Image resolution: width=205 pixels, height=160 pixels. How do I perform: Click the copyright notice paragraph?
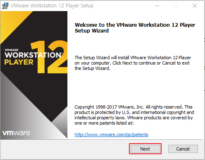pos(134,115)
